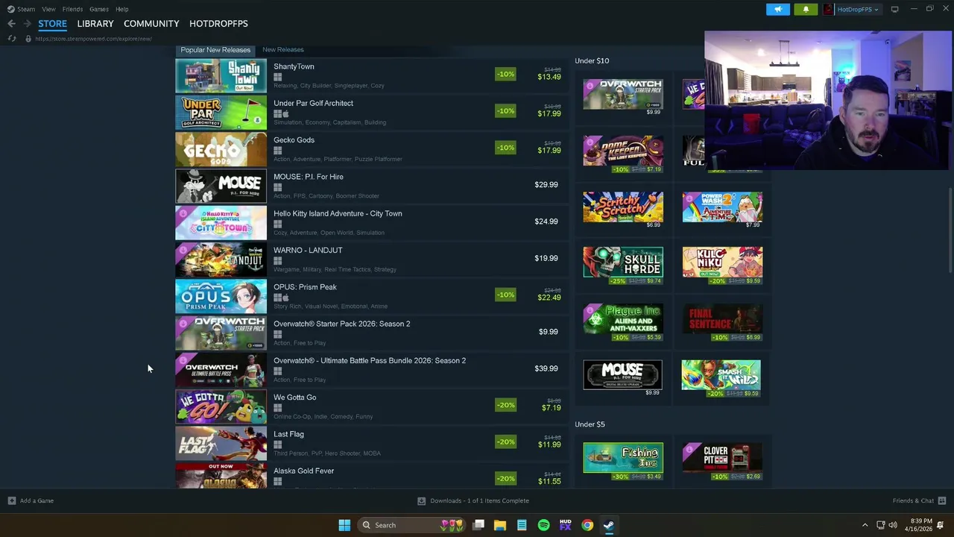This screenshot has width=954, height=537.
Task: Click the network tray icon
Action: tap(880, 525)
